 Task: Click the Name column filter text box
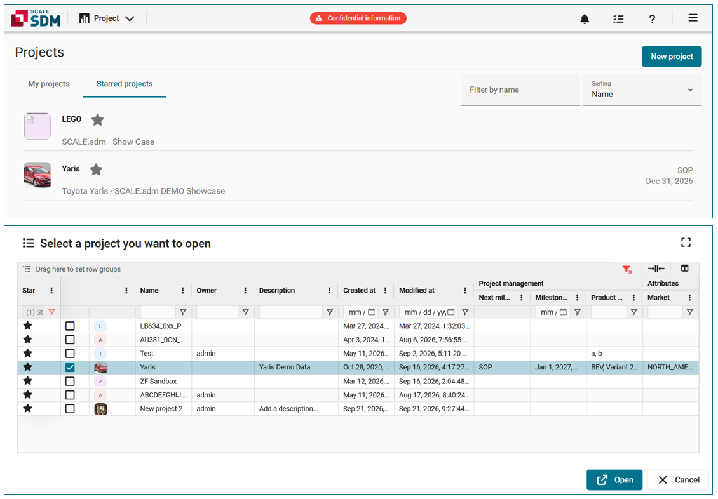[x=158, y=312]
